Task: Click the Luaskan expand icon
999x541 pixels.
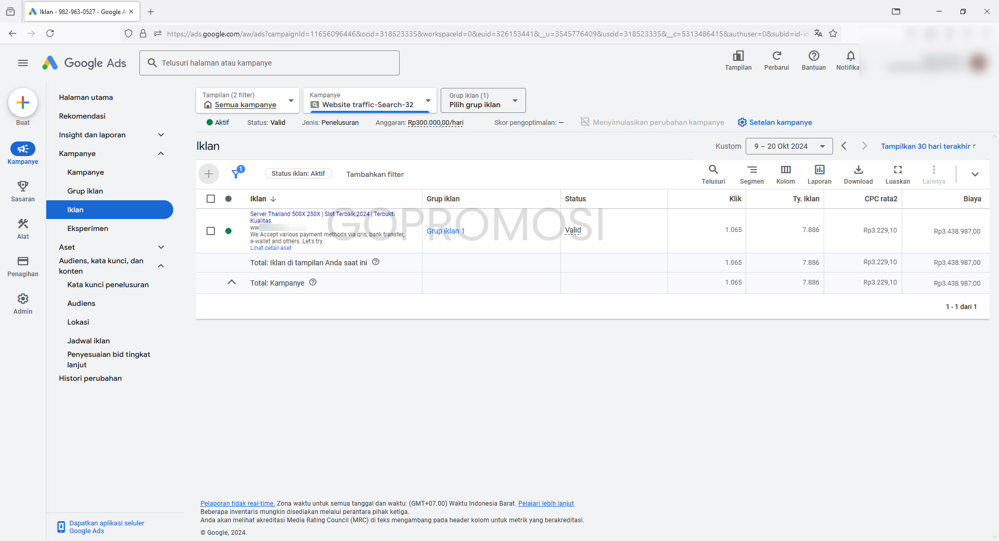Action: (898, 170)
